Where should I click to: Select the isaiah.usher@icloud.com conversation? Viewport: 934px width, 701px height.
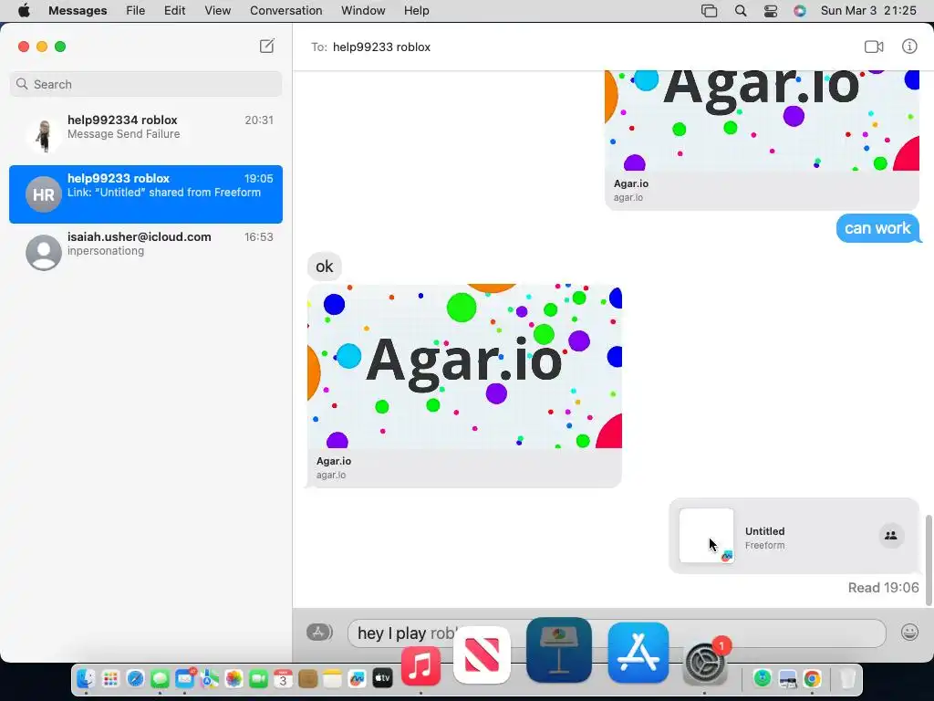tap(146, 253)
